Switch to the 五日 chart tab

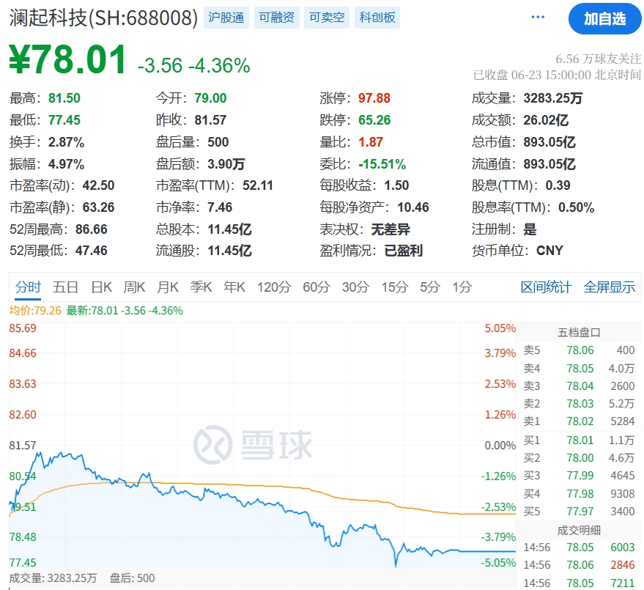[65, 287]
